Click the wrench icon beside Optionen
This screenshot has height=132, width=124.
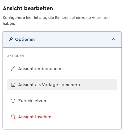tap(11, 39)
